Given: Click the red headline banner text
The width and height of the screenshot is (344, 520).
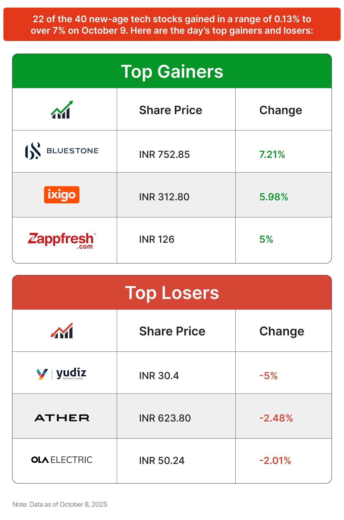Looking at the screenshot, I should (172, 25).
